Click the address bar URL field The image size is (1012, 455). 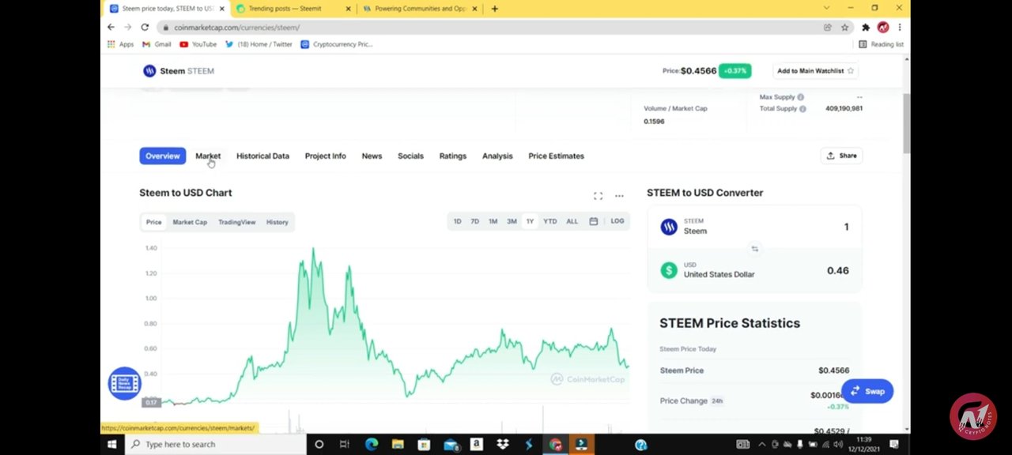pos(490,27)
